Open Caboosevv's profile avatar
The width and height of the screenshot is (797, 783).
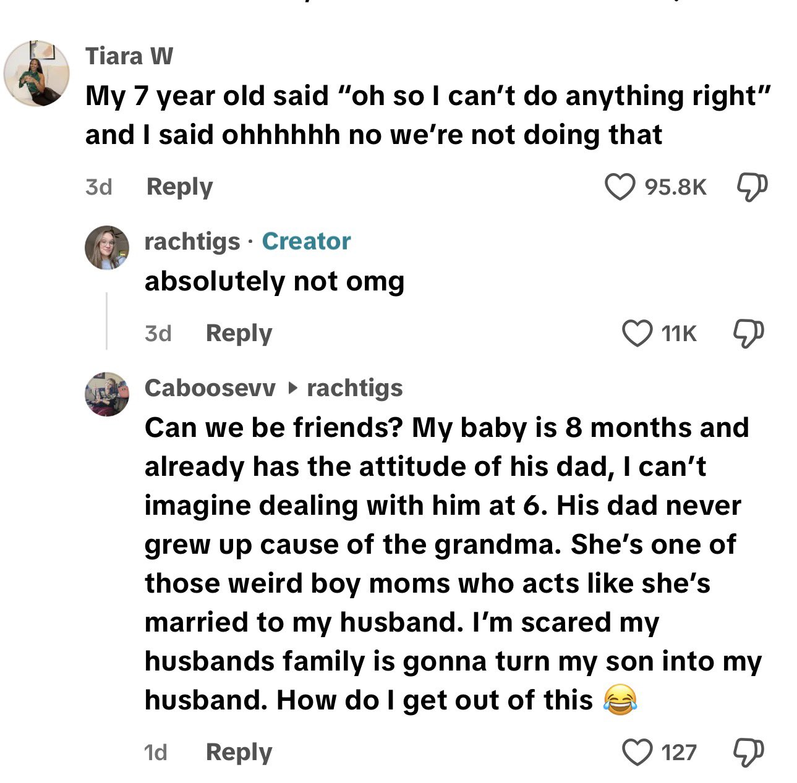coord(107,394)
